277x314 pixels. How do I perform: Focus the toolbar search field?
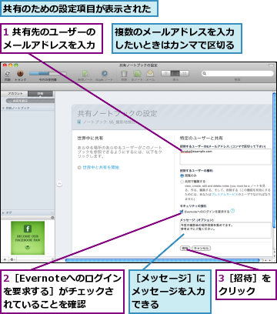click(238, 74)
